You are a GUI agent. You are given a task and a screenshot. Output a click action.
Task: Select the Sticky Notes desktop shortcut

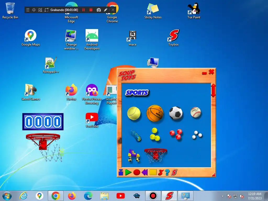153,10
